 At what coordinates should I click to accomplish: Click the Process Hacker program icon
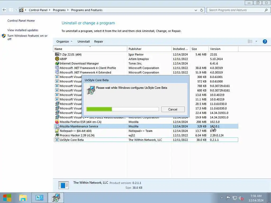[57, 135]
